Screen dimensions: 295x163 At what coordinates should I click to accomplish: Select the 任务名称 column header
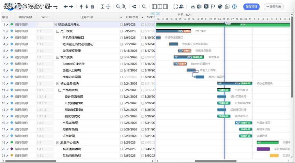[86, 17]
